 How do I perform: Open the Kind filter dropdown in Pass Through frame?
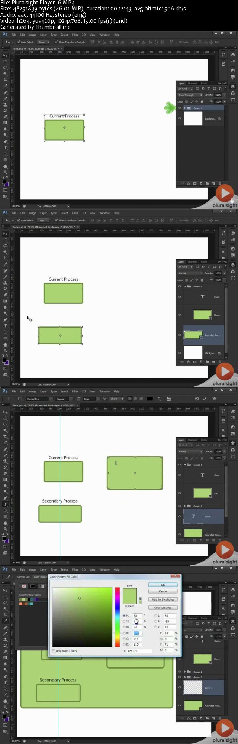(x=185, y=89)
